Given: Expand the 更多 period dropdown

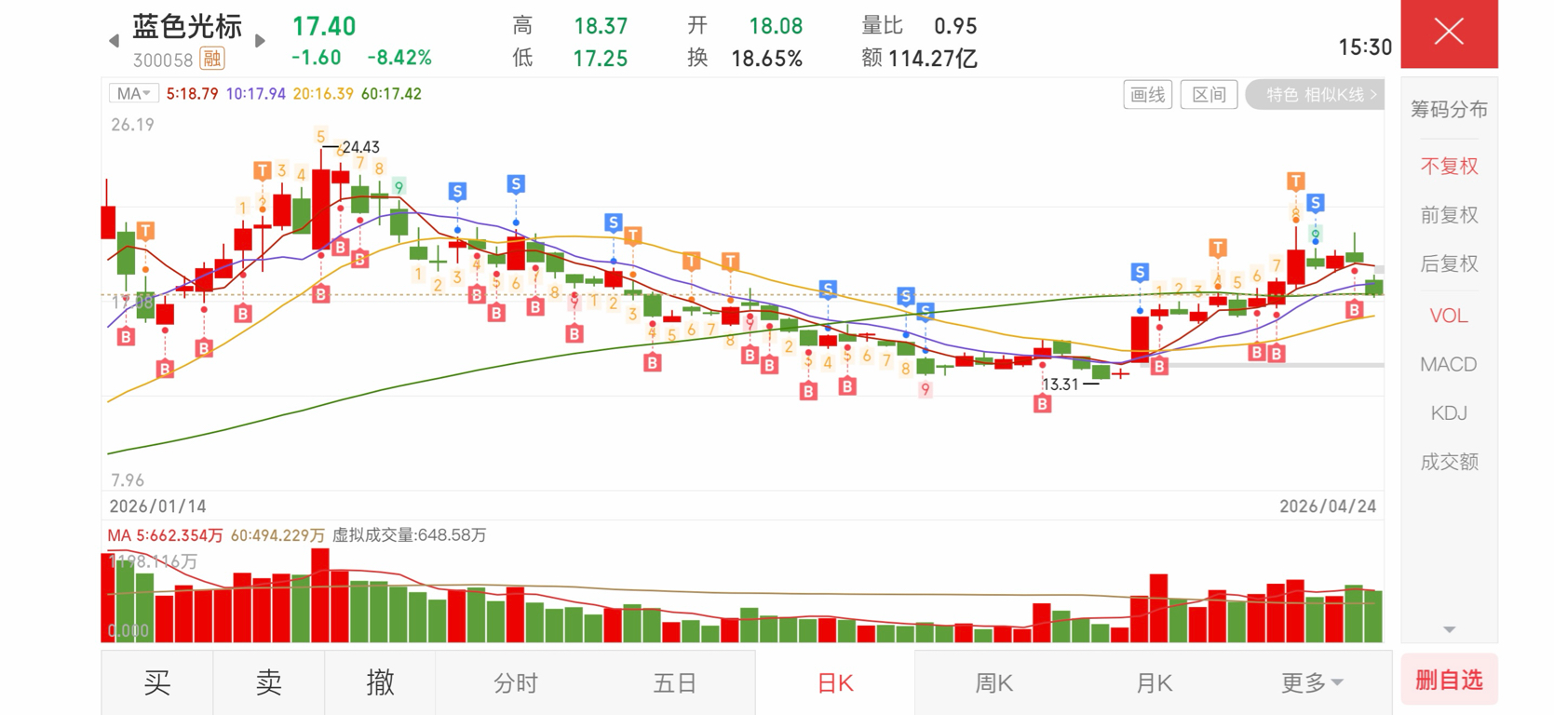Looking at the screenshot, I should point(1312,683).
